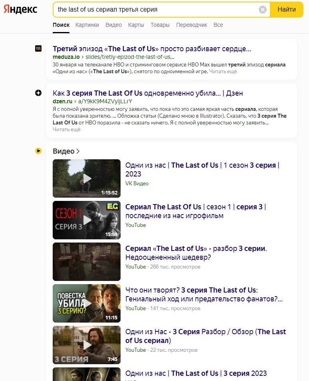The width and height of the screenshot is (309, 381).
Task: Click the 15:59 duration badge
Action: (x=111, y=234)
